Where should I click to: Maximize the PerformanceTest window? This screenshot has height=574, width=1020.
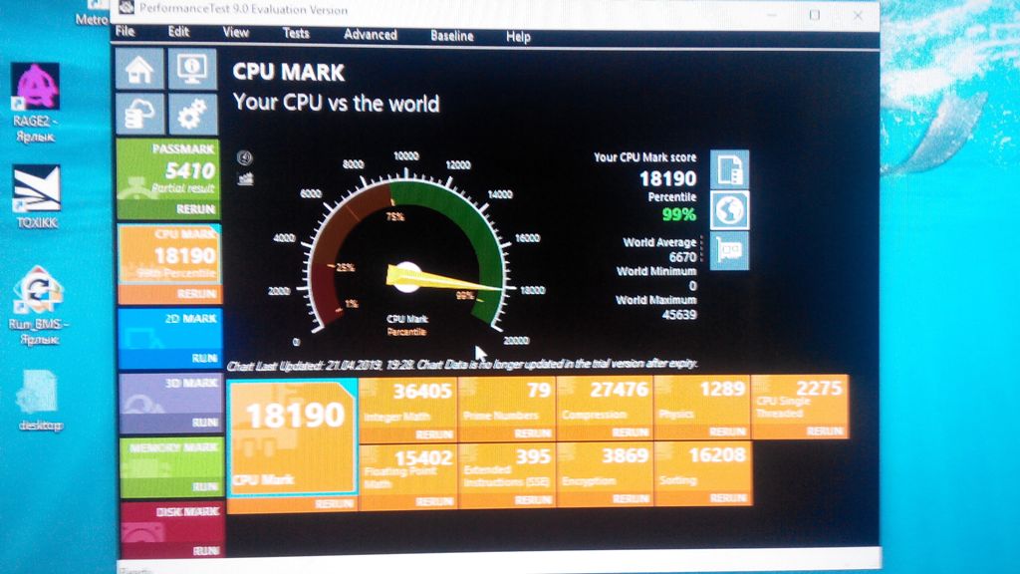pyautogui.click(x=815, y=14)
